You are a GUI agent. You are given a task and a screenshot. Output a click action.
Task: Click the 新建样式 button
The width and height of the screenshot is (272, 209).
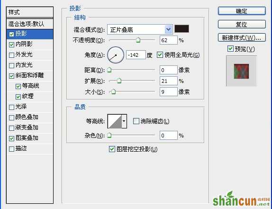point(242,37)
